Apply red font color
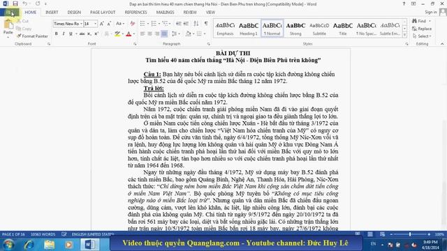The image size is (447, 251). click(129, 34)
